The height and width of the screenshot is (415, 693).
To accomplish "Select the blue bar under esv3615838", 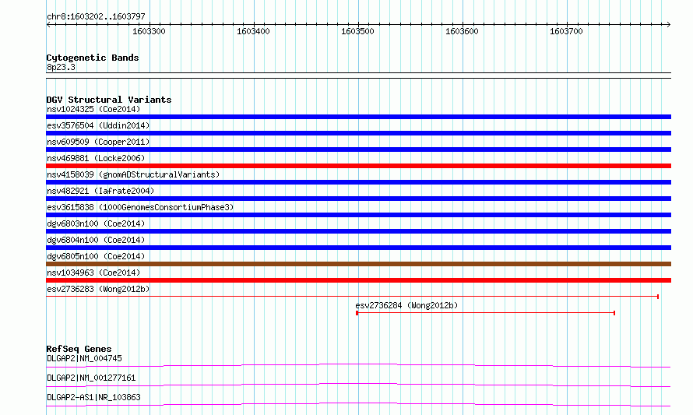I will (x=358, y=215).
